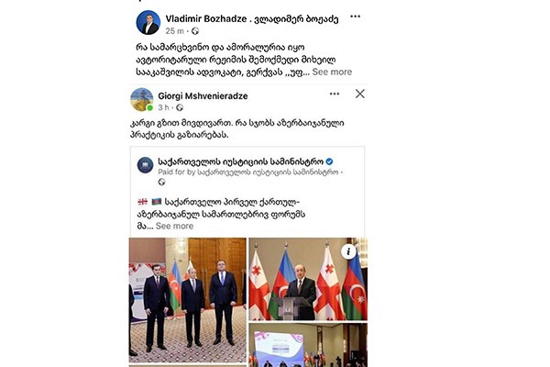Screen dimensions: 550x367
Task: Open three-dot menu on Giorgi Mshvenieradze's post
Action: (x=335, y=94)
